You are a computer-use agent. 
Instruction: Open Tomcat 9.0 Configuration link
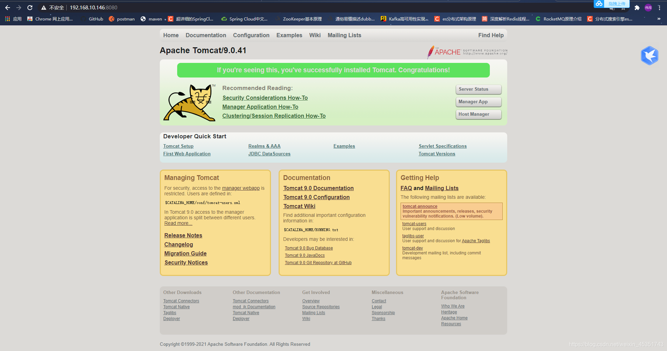316,197
